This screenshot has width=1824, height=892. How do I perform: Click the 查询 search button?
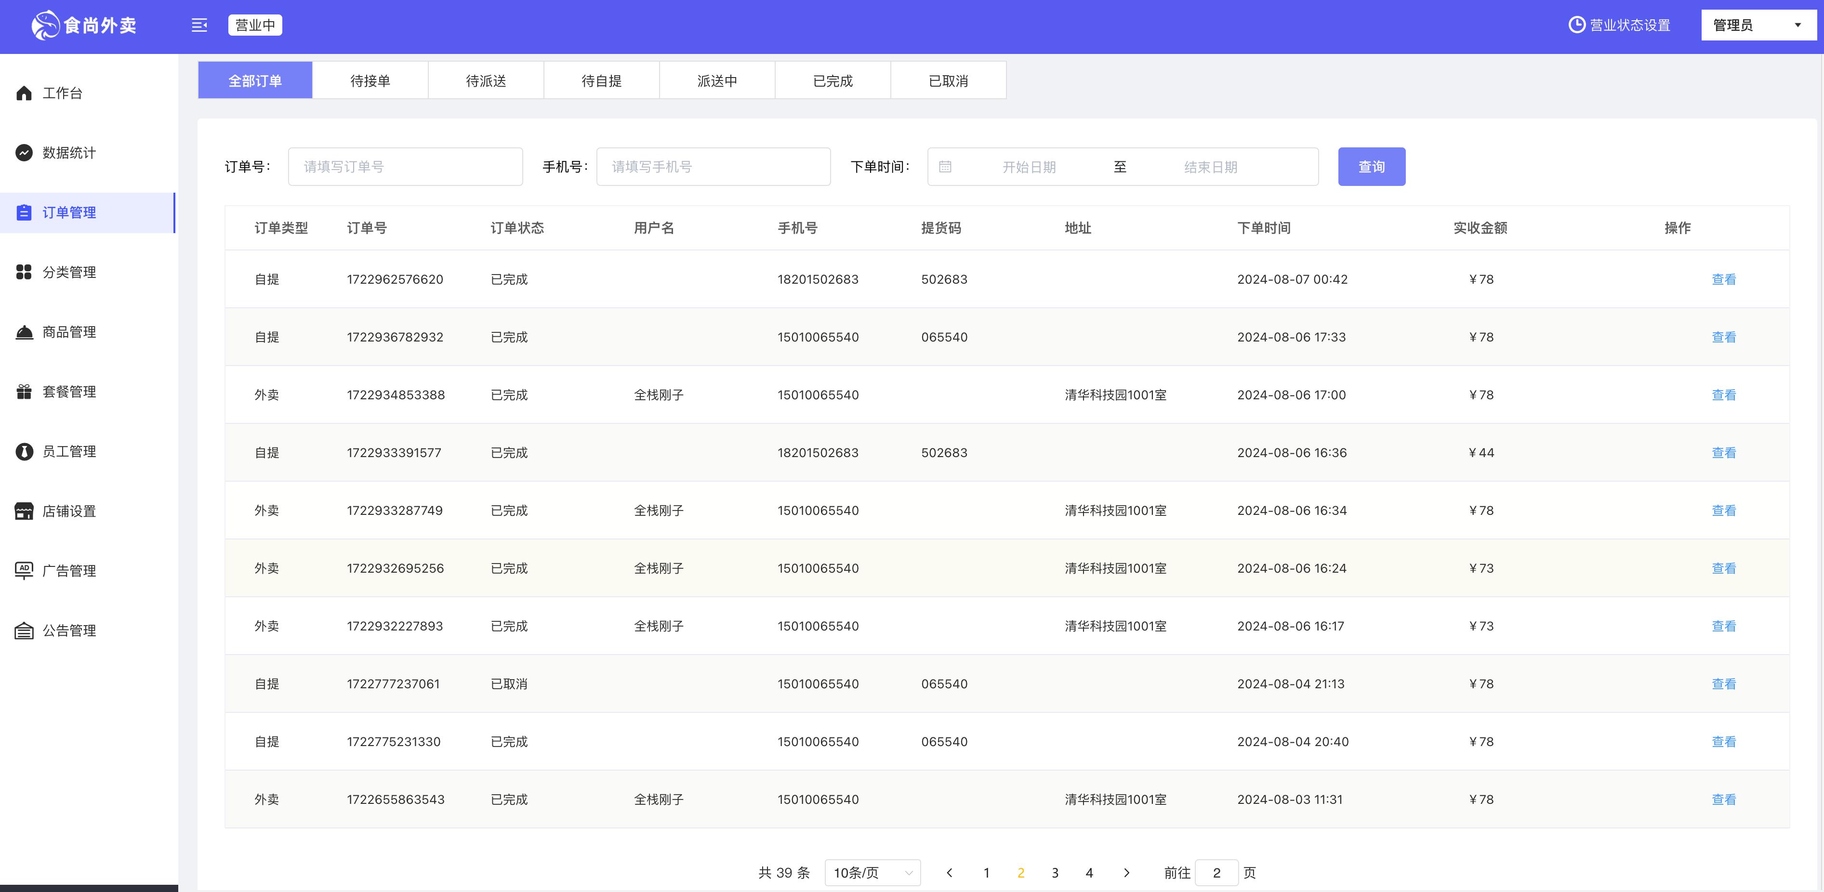click(x=1371, y=166)
